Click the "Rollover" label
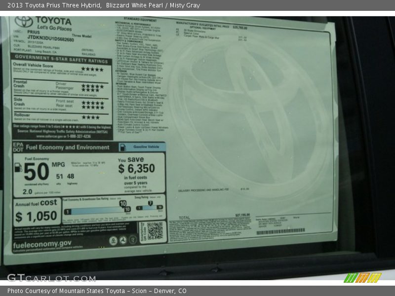 [22, 115]
